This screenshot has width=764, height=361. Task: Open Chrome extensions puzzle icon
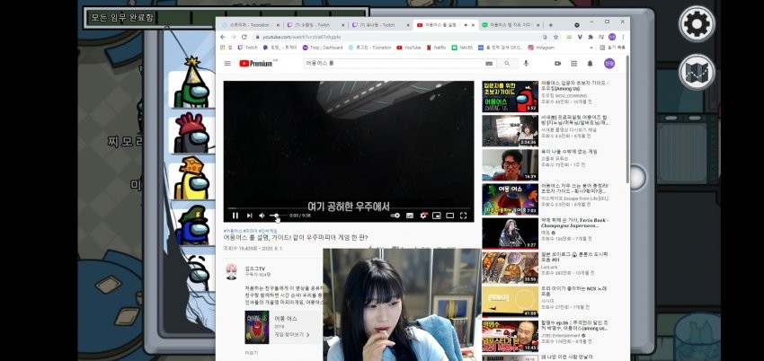tap(591, 37)
